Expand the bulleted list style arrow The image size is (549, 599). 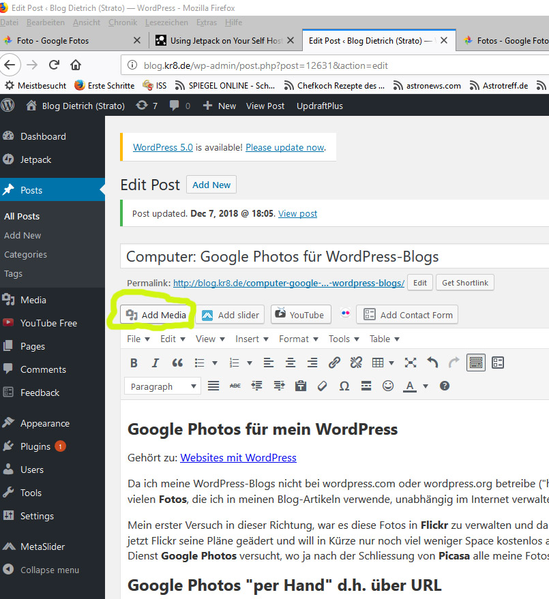[215, 363]
